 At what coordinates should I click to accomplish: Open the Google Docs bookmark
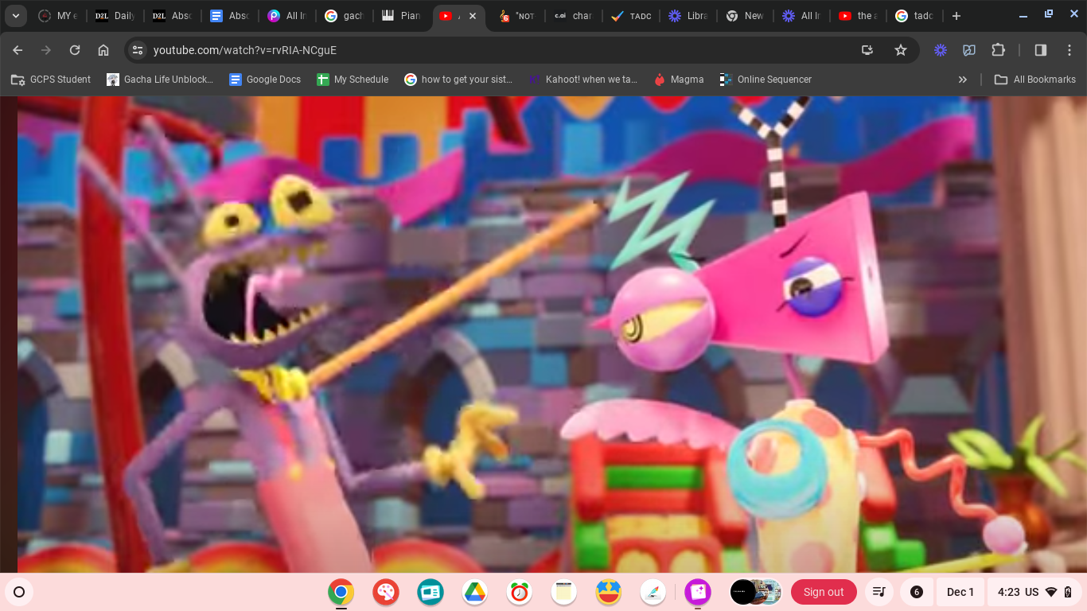coord(265,80)
